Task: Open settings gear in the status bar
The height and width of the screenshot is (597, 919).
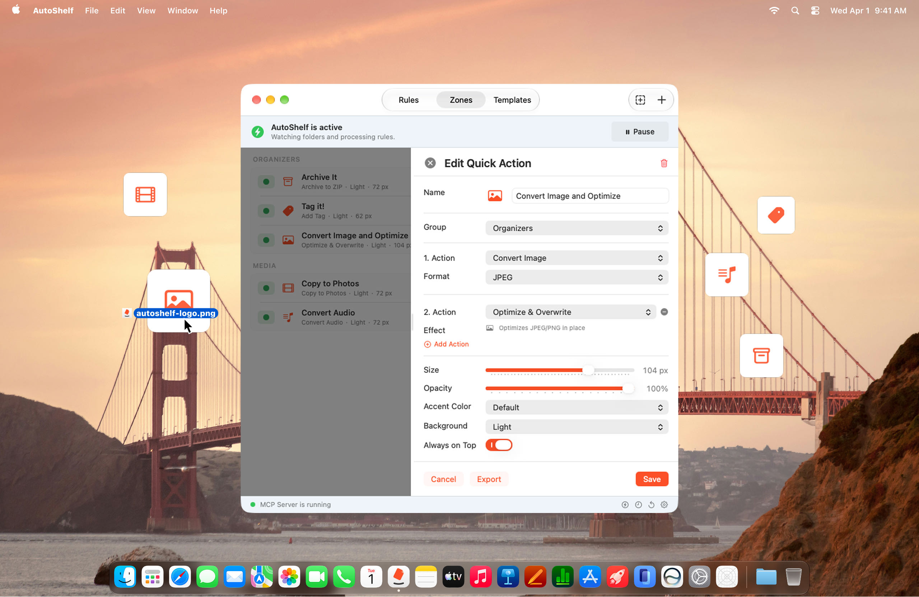Action: coord(664,505)
